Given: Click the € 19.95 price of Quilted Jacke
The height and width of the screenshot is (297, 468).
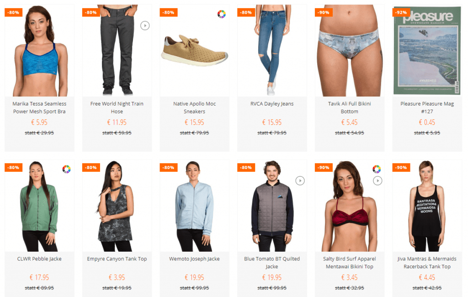Looking at the screenshot, I should [x=272, y=277].
